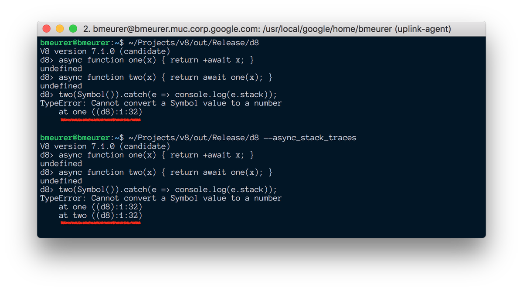Click the first red underline annotation
Image resolution: width=523 pixels, height=291 pixels.
100,119
